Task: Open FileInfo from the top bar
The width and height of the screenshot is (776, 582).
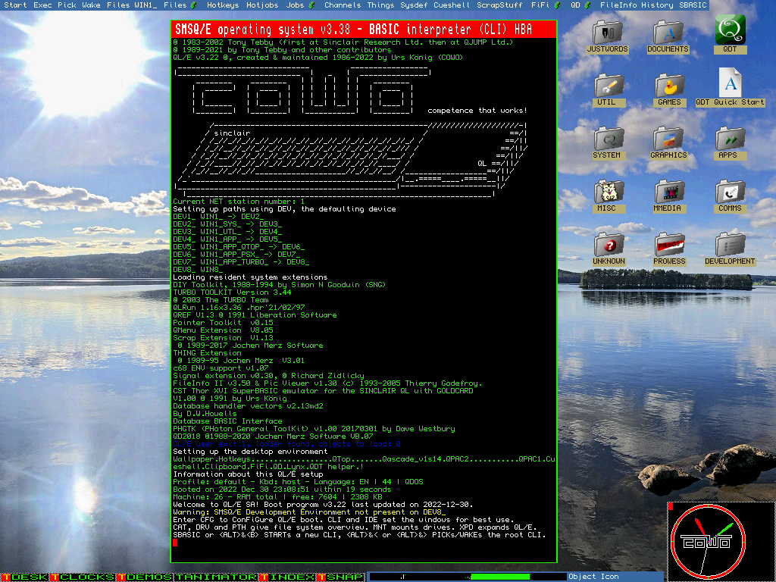Action: (618, 5)
